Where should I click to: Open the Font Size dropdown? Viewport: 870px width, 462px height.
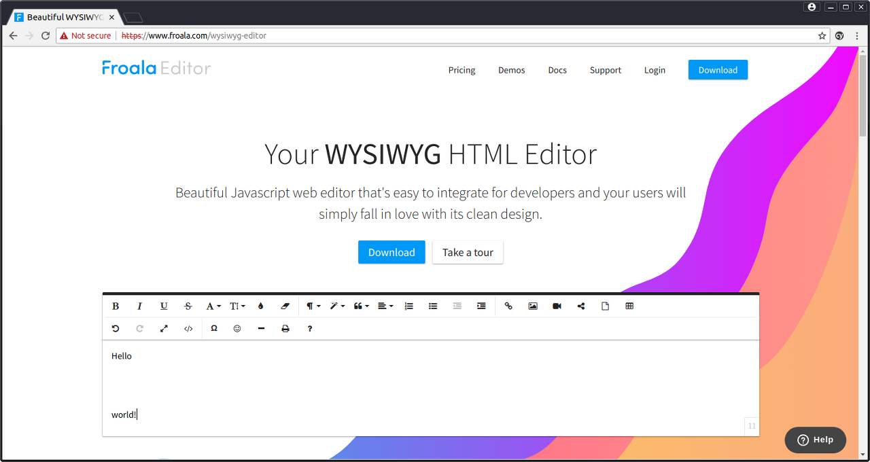(237, 306)
